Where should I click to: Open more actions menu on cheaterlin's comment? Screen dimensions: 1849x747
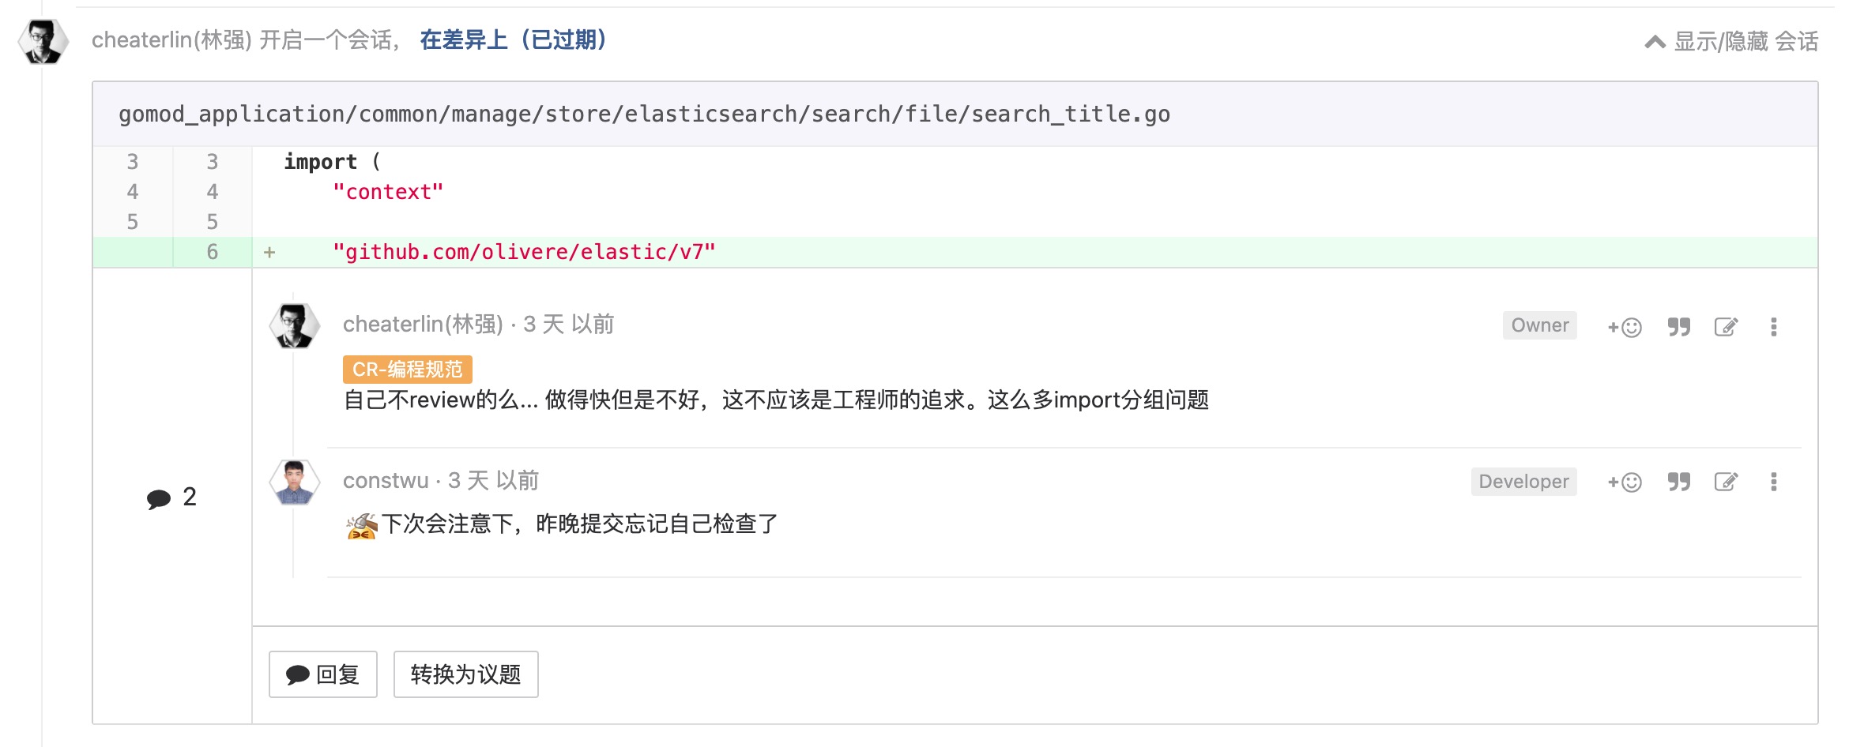click(1774, 327)
